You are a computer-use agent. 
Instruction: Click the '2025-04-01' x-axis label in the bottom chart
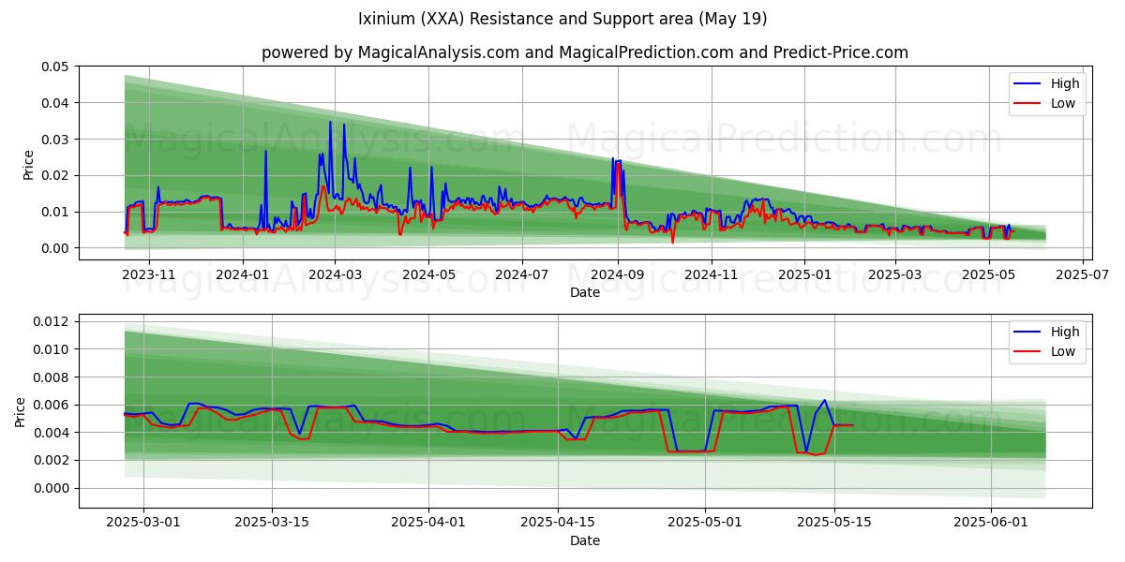(x=428, y=524)
